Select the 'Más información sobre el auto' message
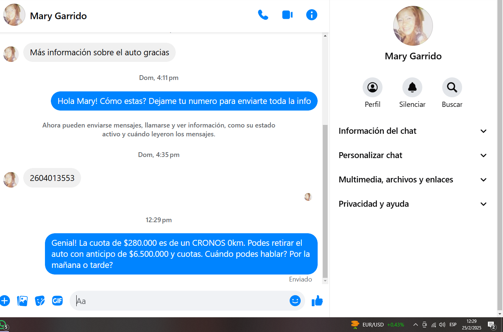 (99, 52)
